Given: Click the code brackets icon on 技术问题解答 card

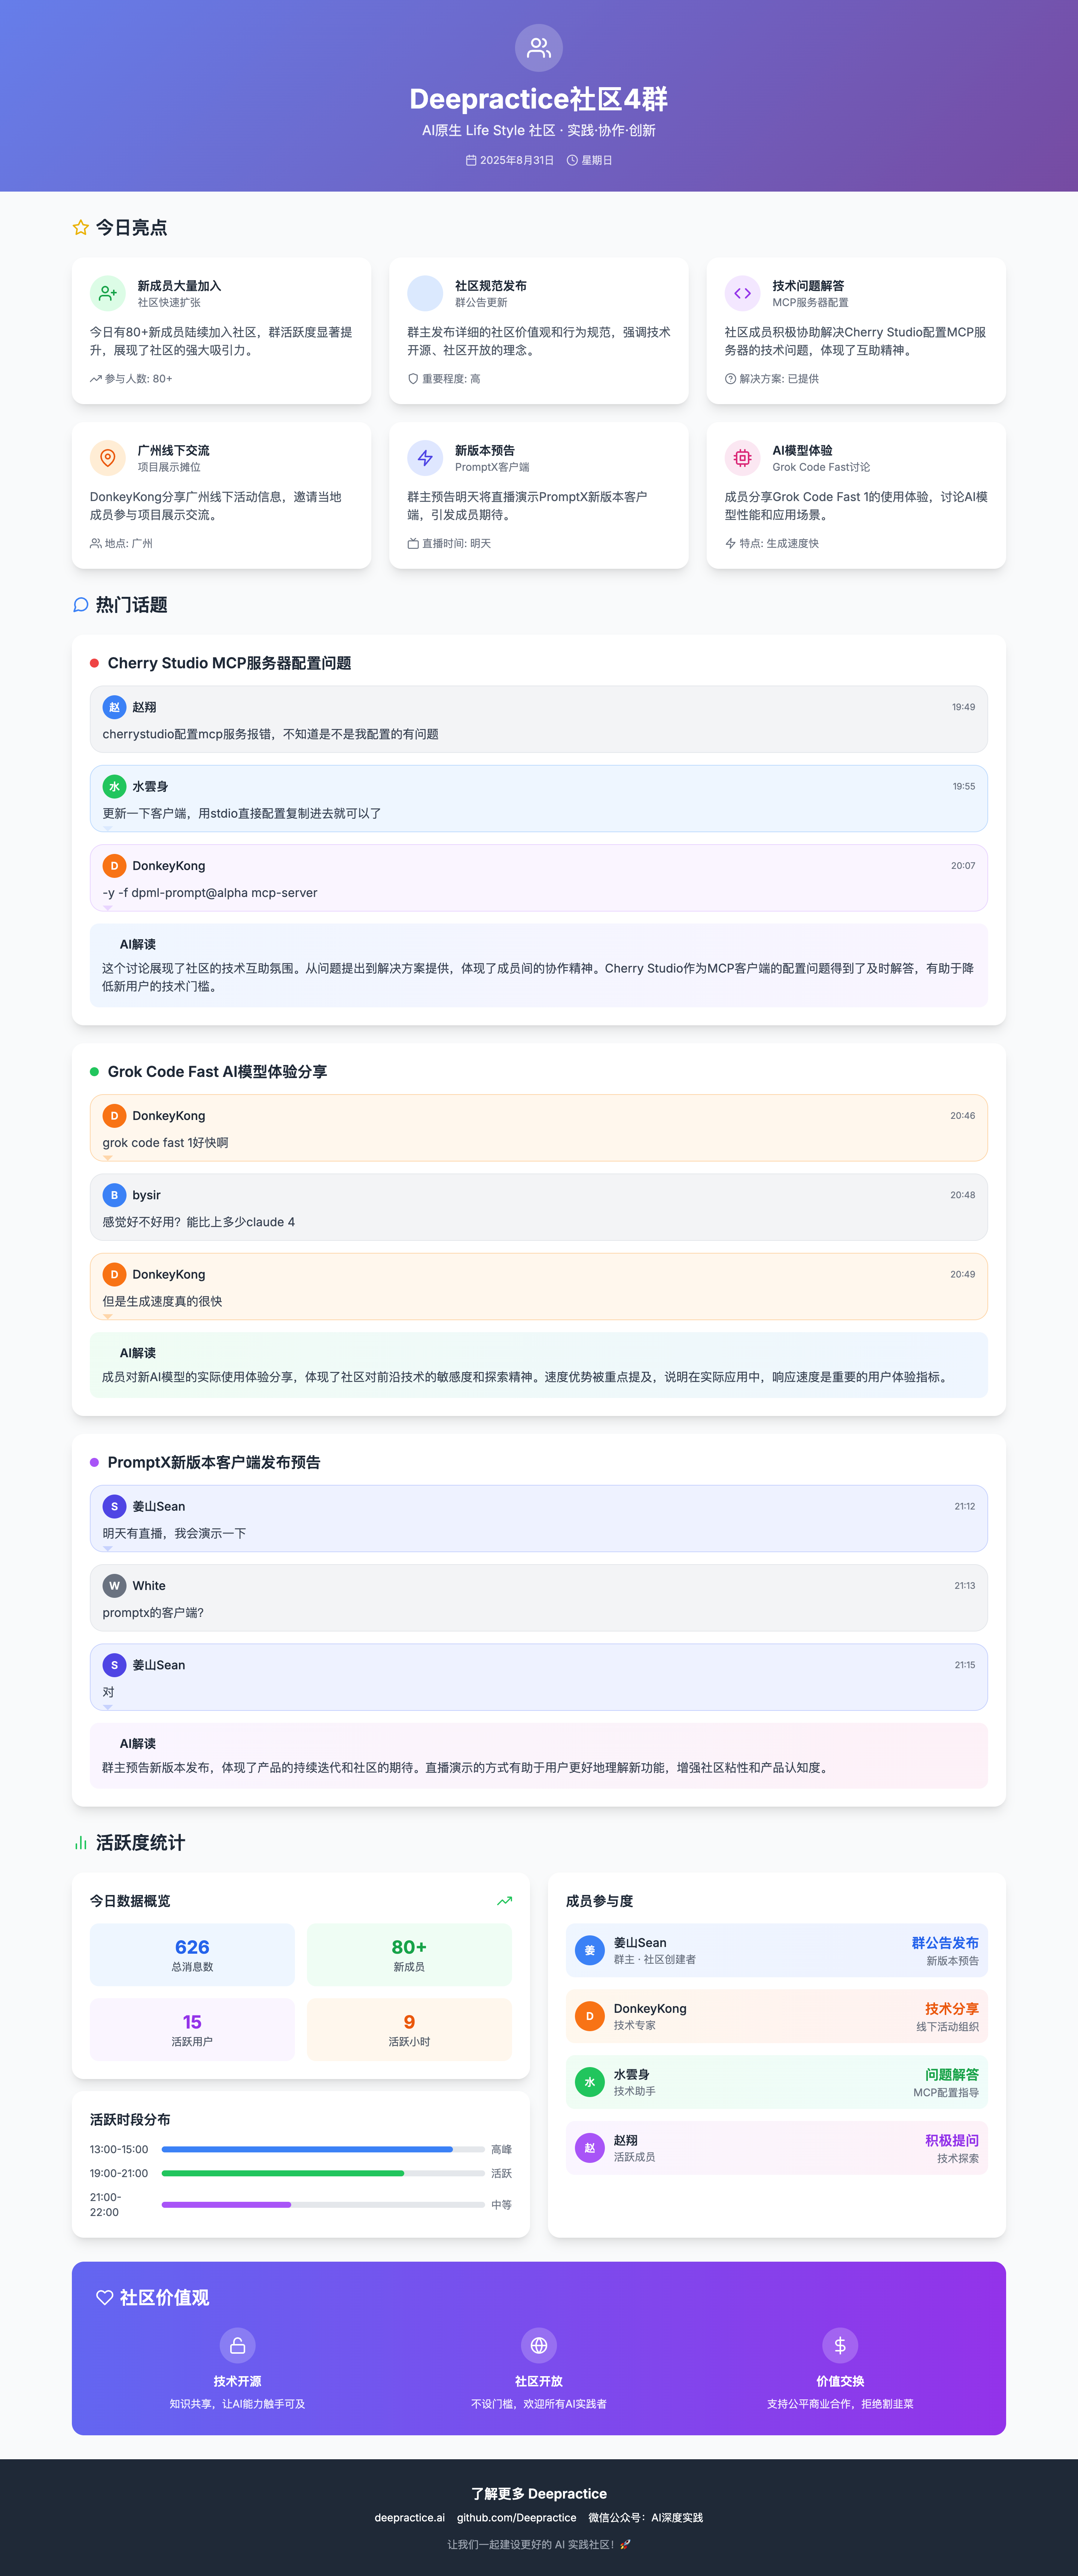Looking at the screenshot, I should click(x=742, y=293).
